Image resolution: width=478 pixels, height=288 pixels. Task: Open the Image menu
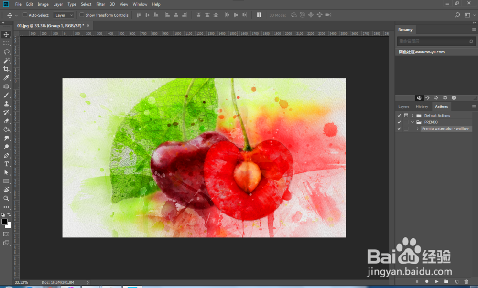tap(43, 4)
